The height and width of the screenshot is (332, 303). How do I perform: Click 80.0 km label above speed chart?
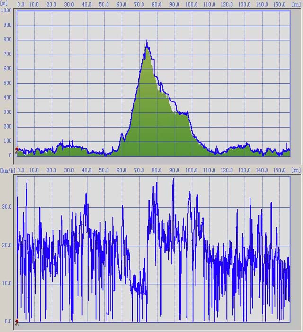pyautogui.click(x=157, y=170)
